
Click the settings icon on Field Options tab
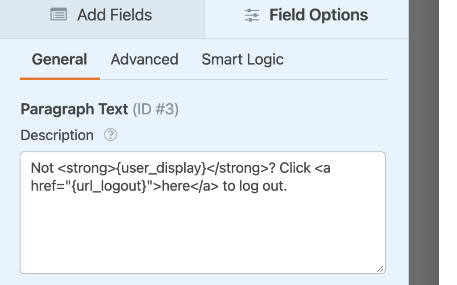click(x=252, y=14)
